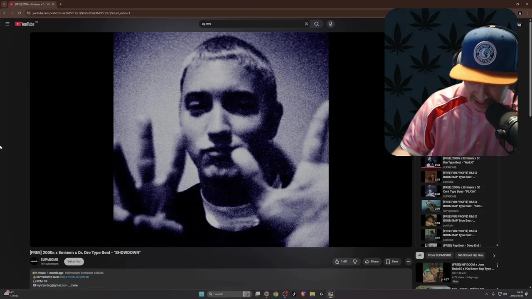Click the #slimshady hashtag
The height and width of the screenshot is (299, 532).
[72, 273]
